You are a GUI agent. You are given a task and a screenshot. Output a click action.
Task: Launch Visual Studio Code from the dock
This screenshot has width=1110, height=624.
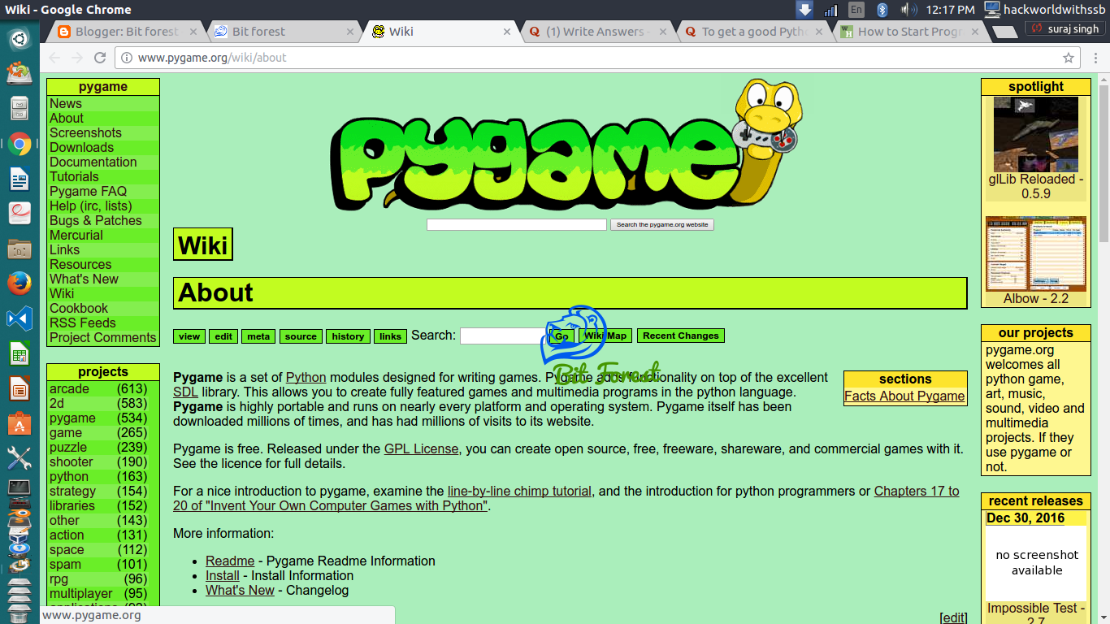coord(20,318)
